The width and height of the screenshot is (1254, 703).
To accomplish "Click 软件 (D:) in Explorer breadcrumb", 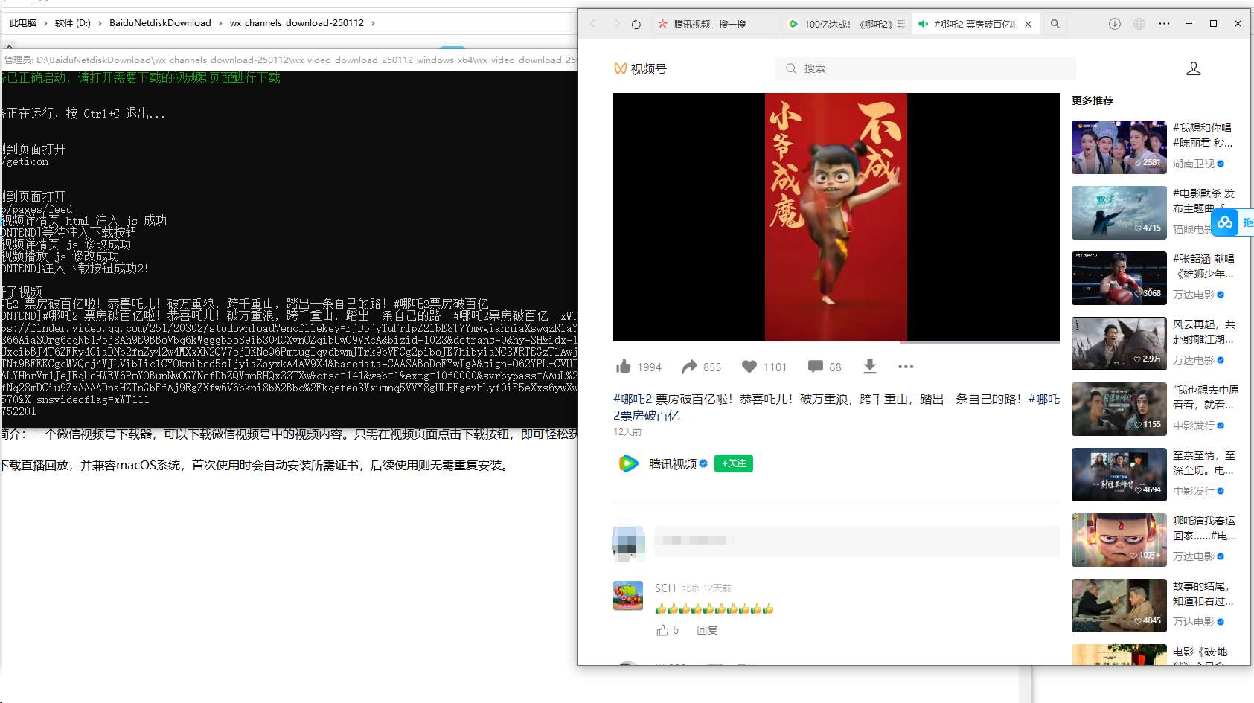I will pyautogui.click(x=73, y=23).
